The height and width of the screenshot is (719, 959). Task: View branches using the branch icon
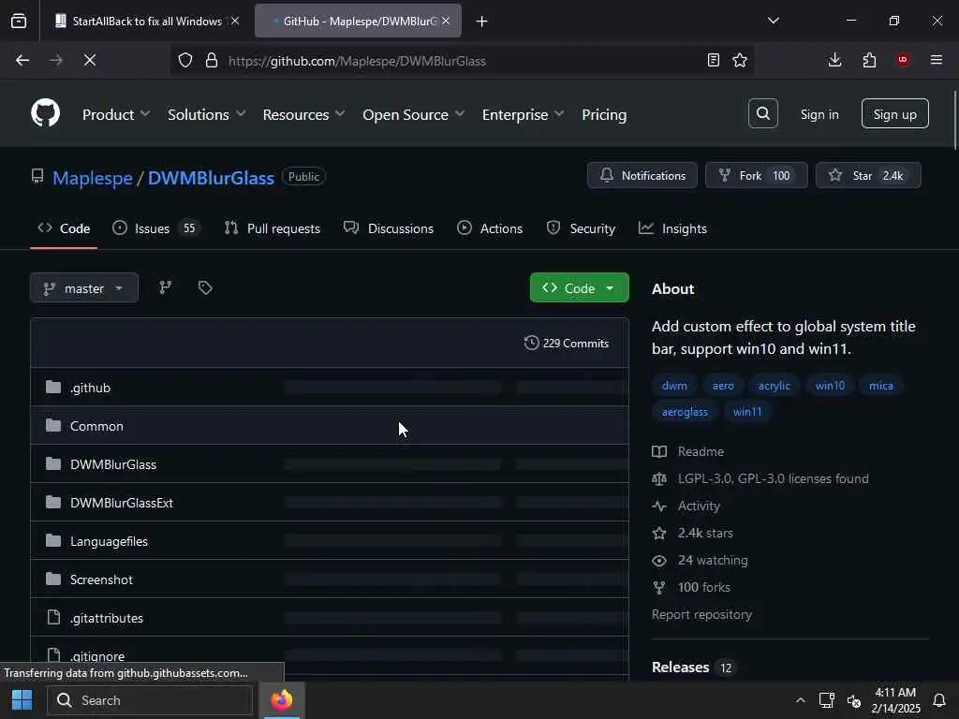tap(166, 288)
